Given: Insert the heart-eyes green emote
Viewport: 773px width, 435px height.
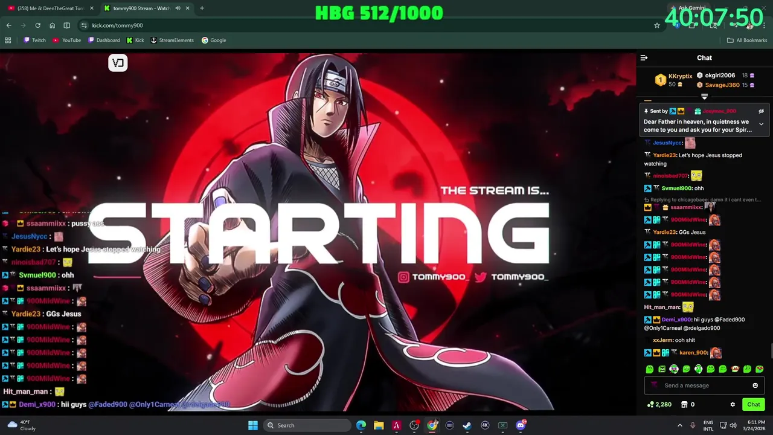Looking at the screenshot, I should pos(759,369).
